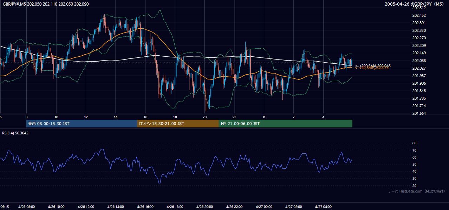Click hour label 22 under price chart
The height and width of the screenshot is (210, 449).
[234, 117]
